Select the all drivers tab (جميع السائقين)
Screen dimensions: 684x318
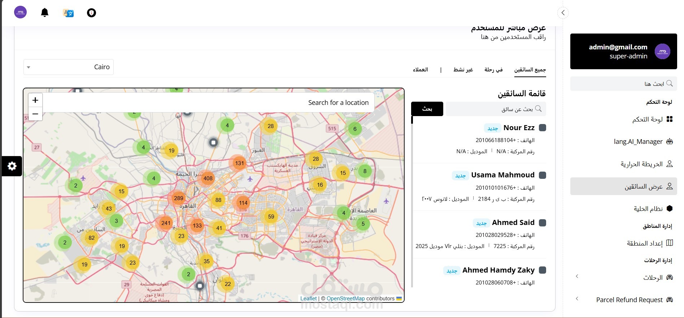tap(530, 70)
